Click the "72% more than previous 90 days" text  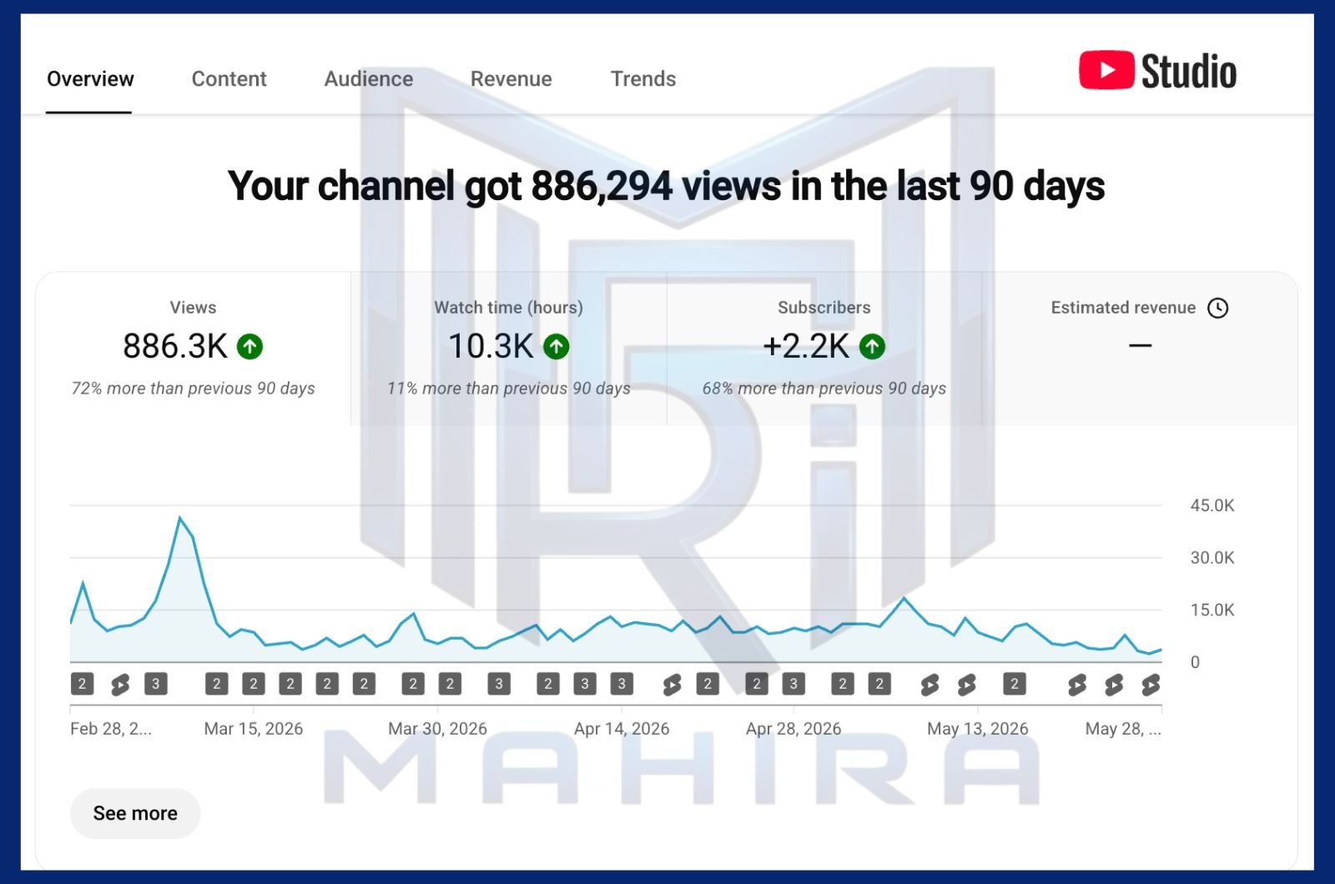point(194,389)
